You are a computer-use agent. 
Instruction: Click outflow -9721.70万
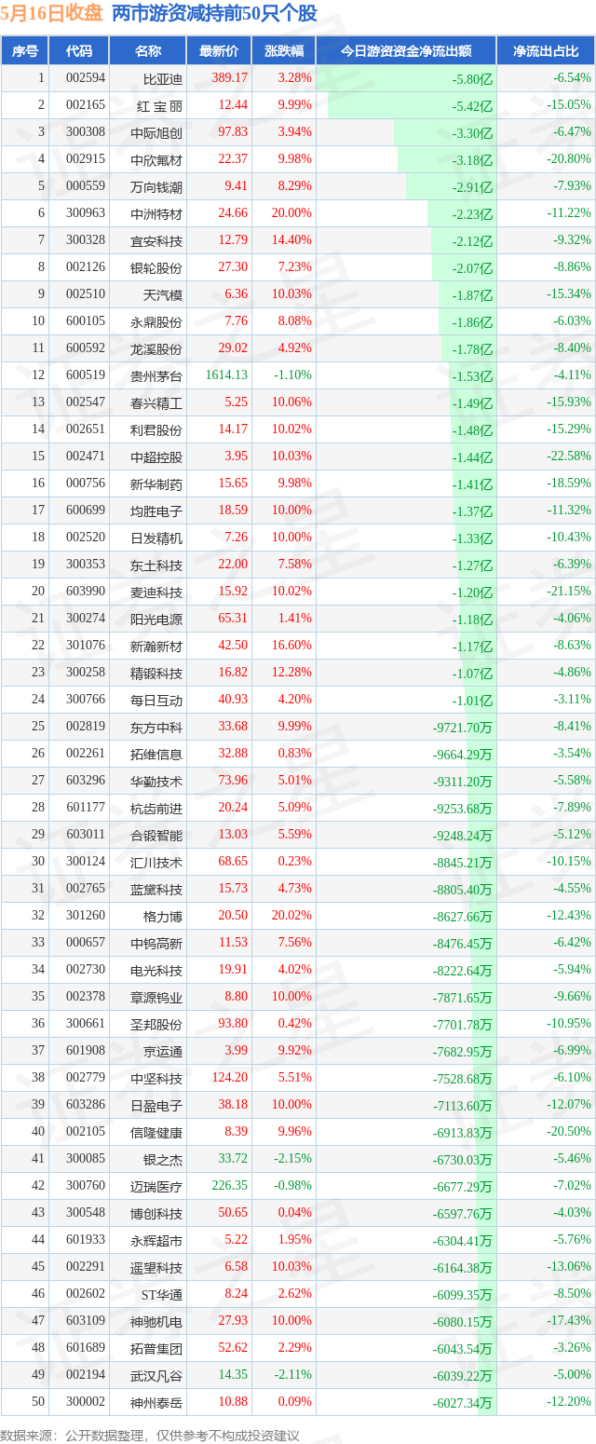(462, 727)
